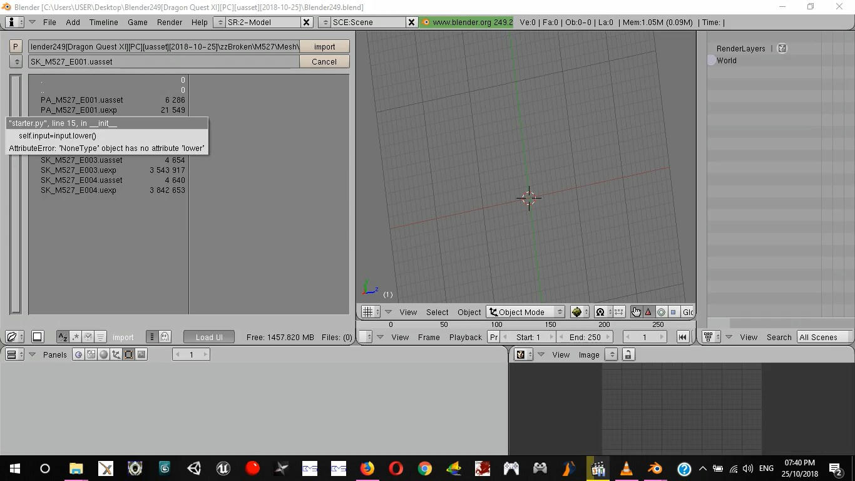The image size is (855, 481).
Task: Click the Editing context icon in buttons header
Action: pyautogui.click(x=129, y=354)
